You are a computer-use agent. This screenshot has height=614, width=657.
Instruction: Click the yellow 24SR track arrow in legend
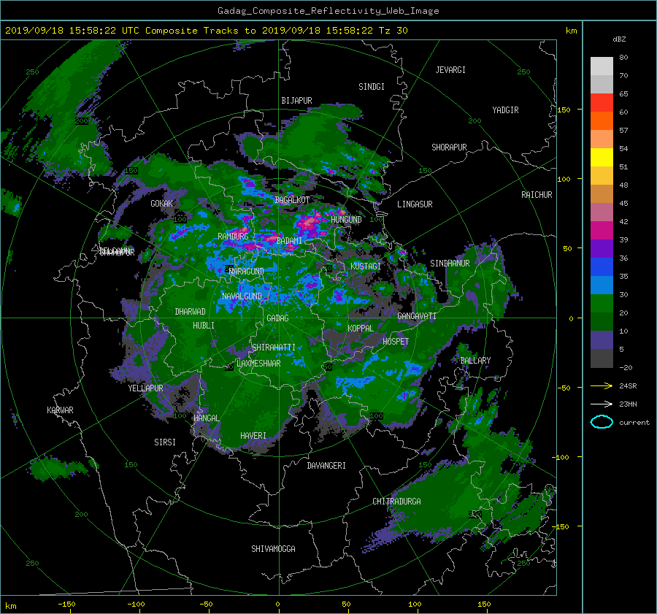coord(602,385)
